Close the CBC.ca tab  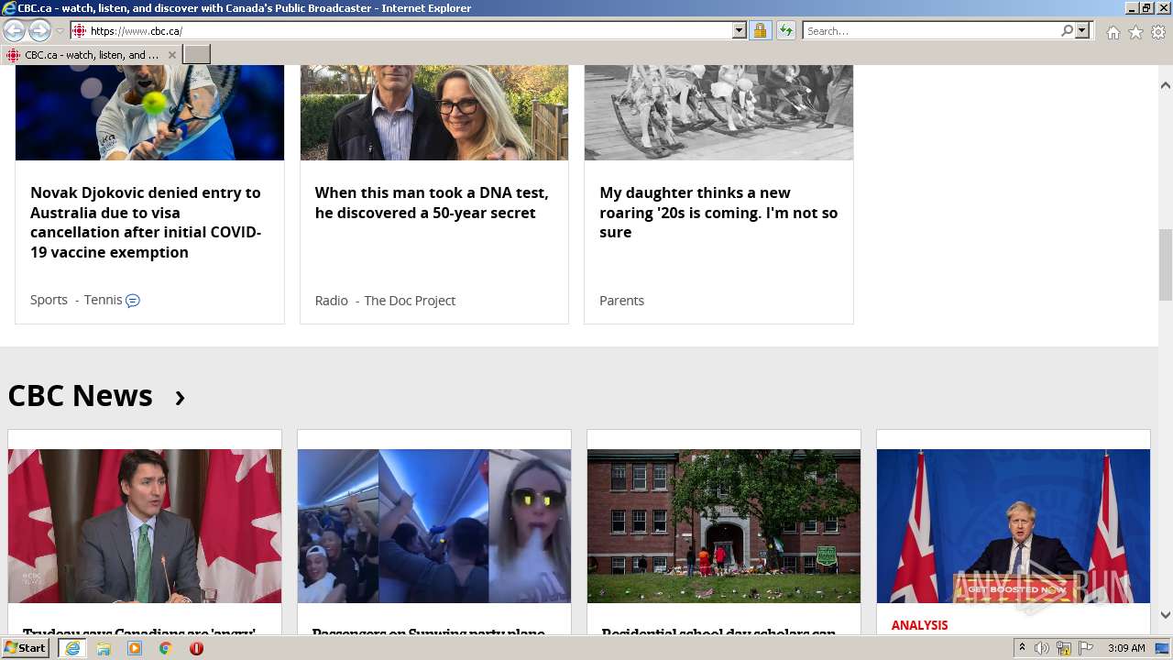tap(171, 55)
